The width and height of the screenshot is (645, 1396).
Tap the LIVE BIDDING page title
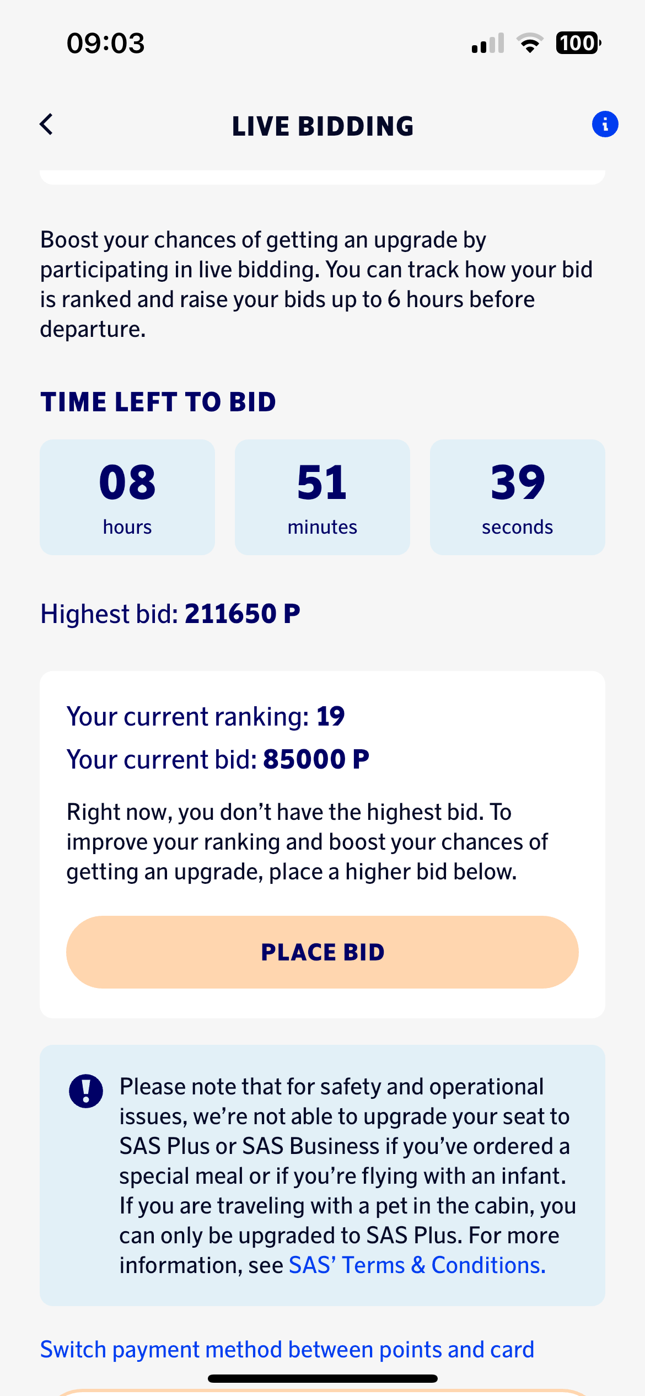pos(322,126)
